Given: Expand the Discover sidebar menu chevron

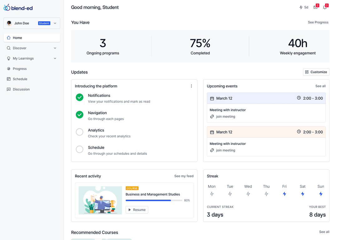Looking at the screenshot, I should (55, 48).
